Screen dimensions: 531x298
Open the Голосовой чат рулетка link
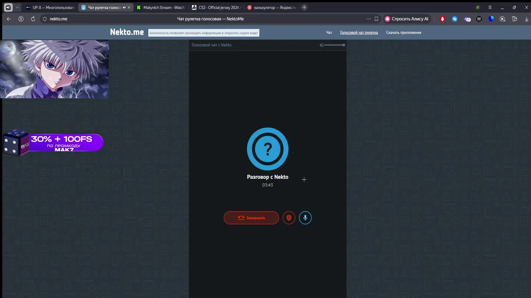(x=359, y=33)
